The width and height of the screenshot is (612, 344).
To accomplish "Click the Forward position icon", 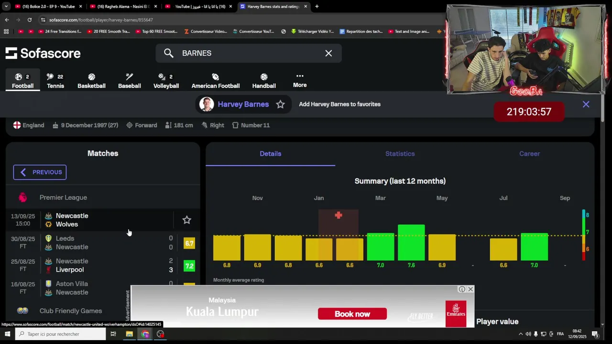I will click(x=129, y=125).
